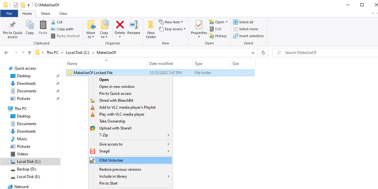Screen dimensions: 378x189
Task: Switch to the View ribbon tab
Action: [x=63, y=14]
